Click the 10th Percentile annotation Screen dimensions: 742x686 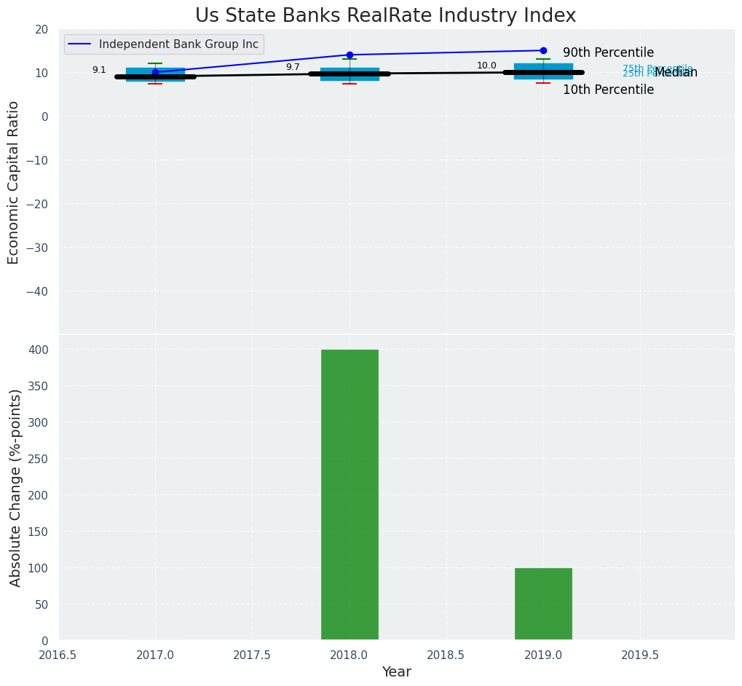pos(608,90)
